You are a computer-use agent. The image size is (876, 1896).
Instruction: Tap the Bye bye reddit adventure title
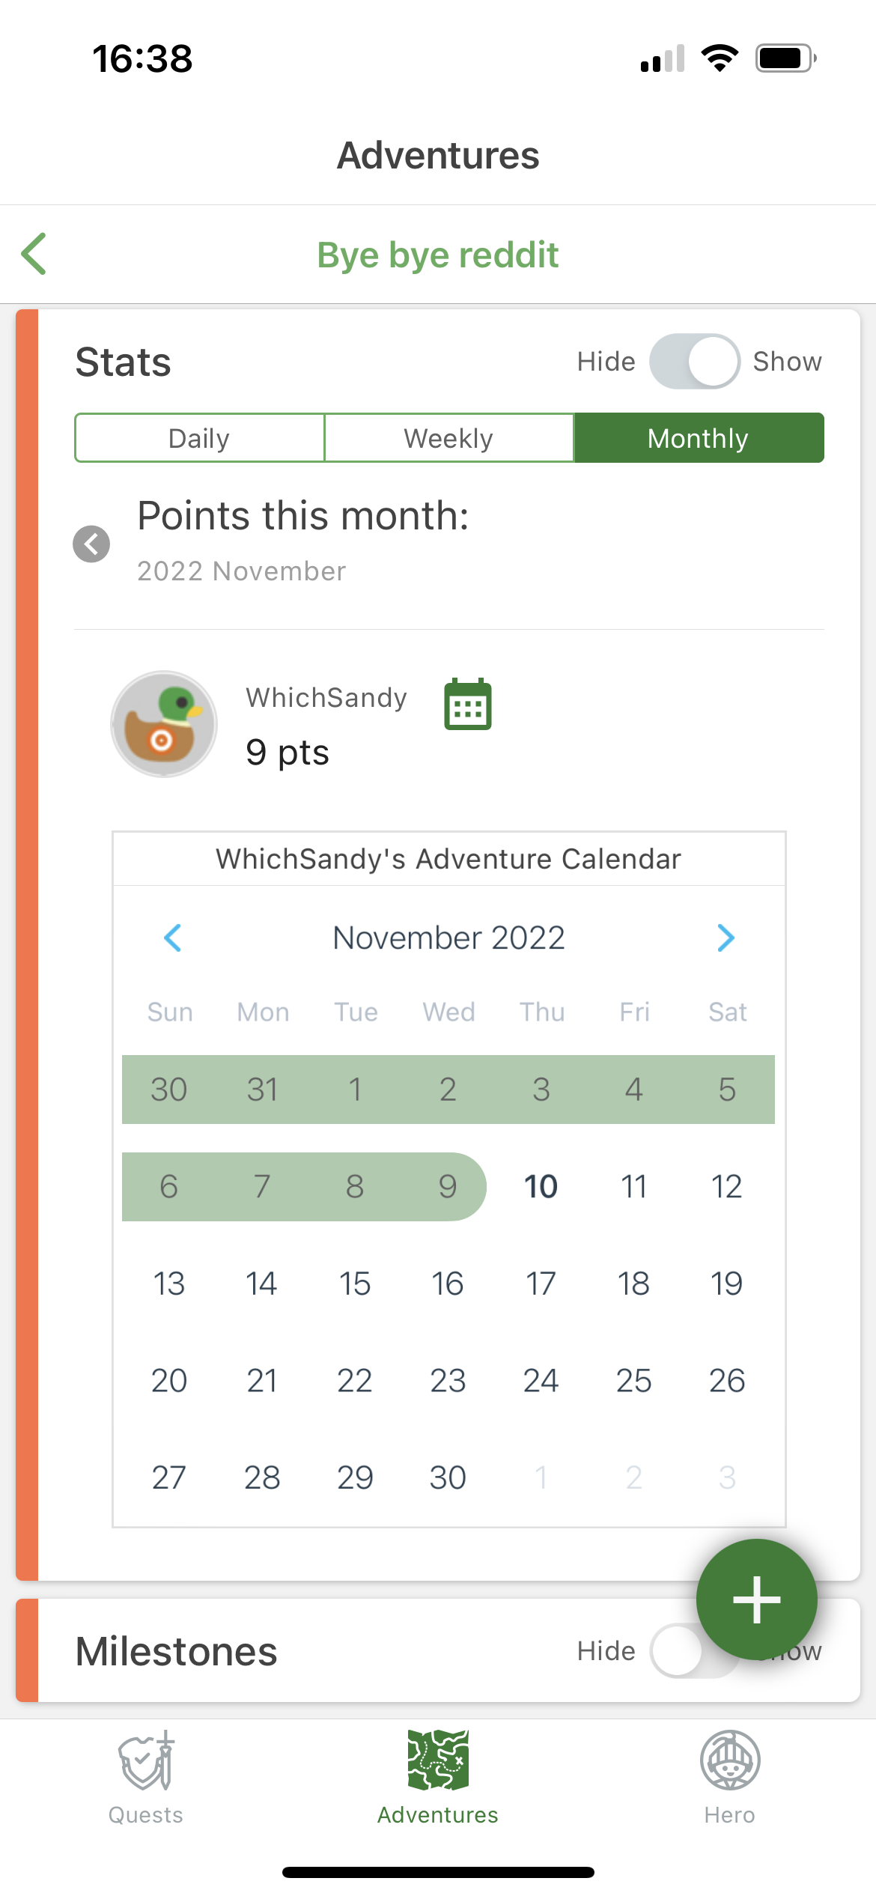click(438, 255)
